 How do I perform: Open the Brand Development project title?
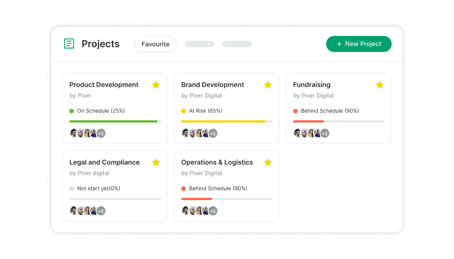(213, 85)
